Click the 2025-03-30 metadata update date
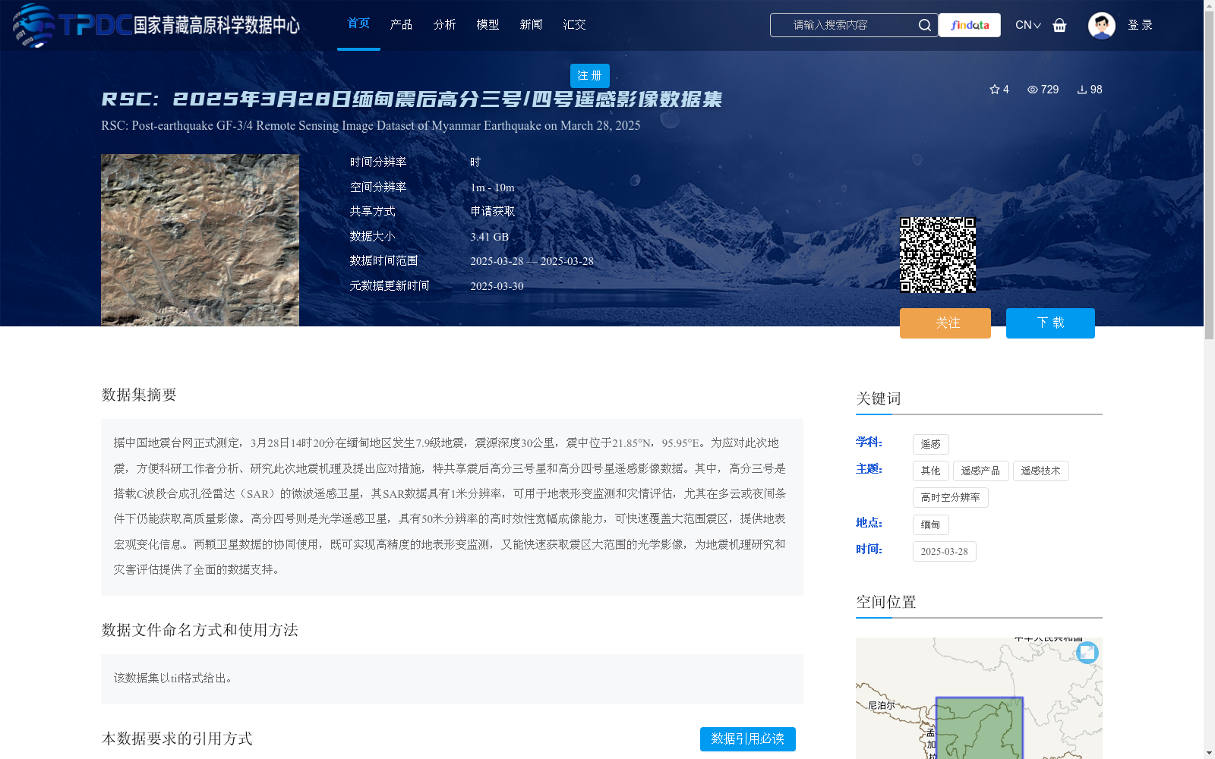The height and width of the screenshot is (759, 1215). [497, 286]
